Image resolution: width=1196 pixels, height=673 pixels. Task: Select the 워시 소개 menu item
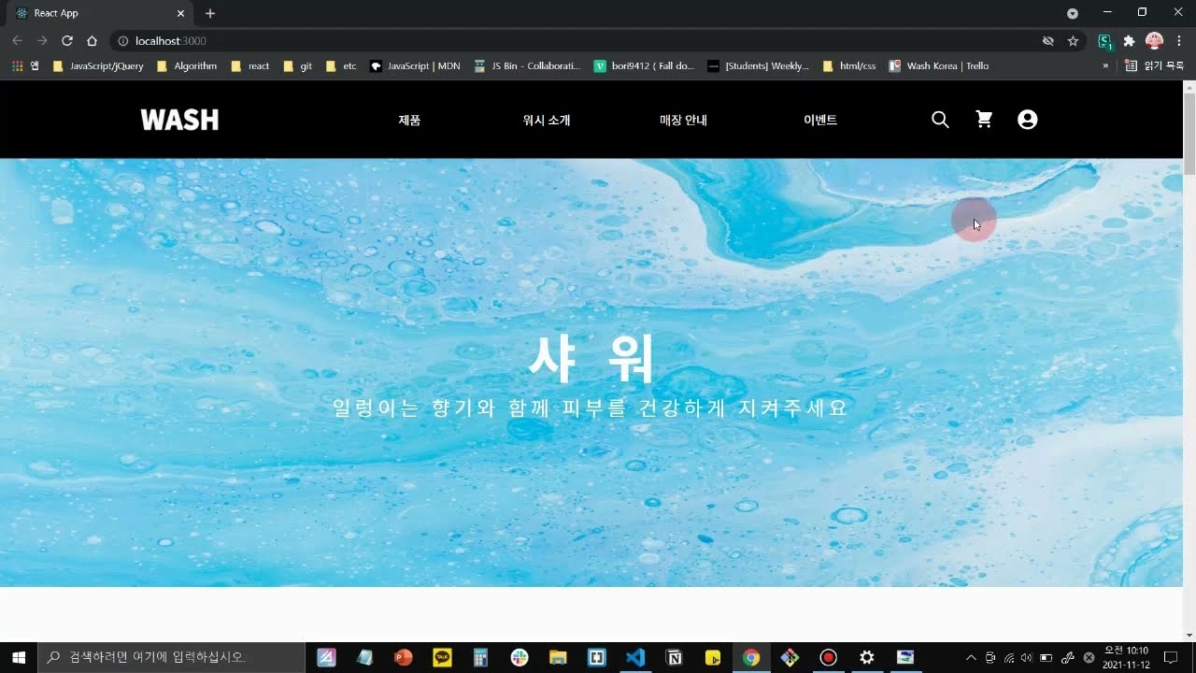click(547, 121)
